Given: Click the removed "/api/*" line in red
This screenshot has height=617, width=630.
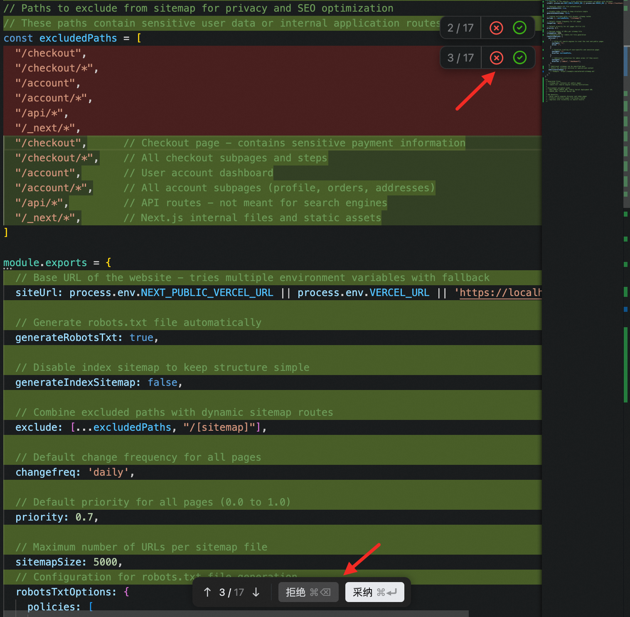Looking at the screenshot, I should [42, 113].
